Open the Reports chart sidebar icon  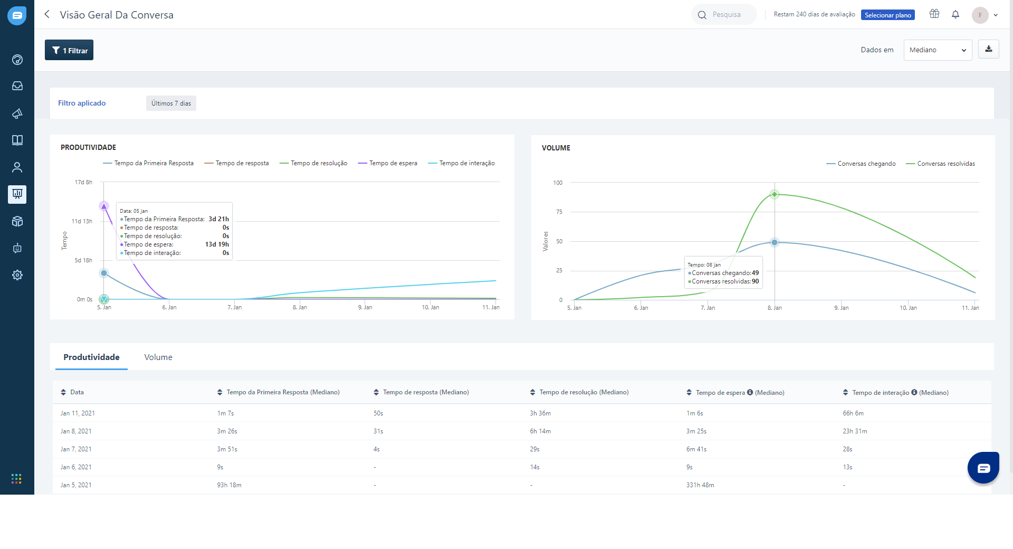point(17,194)
